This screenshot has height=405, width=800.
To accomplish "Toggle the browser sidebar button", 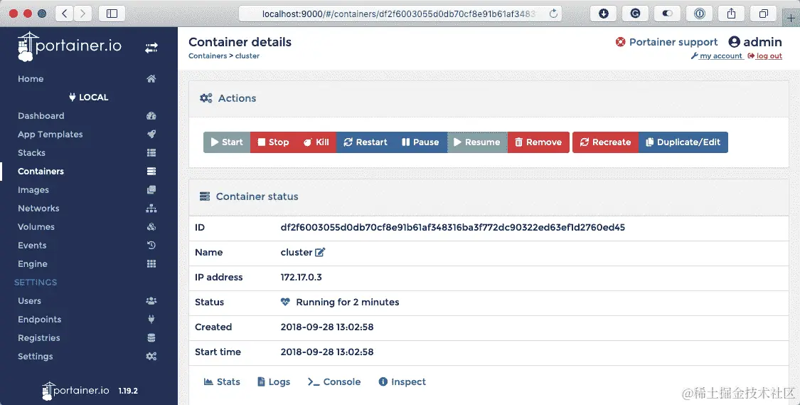I will coord(112,14).
